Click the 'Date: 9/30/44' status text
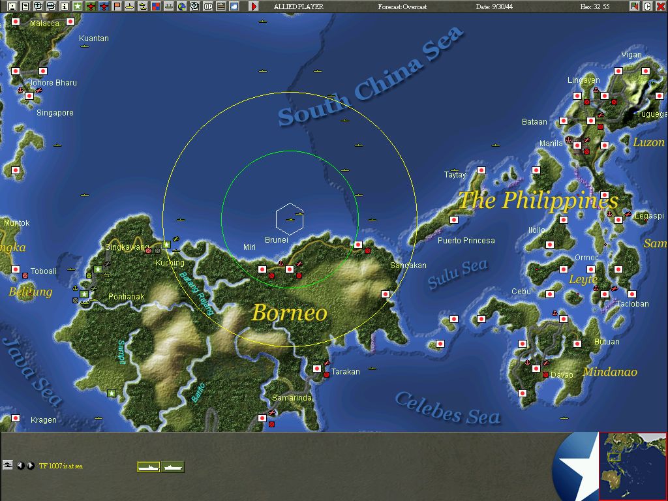Screen dimensions: 668x501 click(x=494, y=7)
